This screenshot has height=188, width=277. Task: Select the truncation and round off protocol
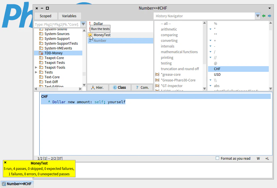point(180,69)
